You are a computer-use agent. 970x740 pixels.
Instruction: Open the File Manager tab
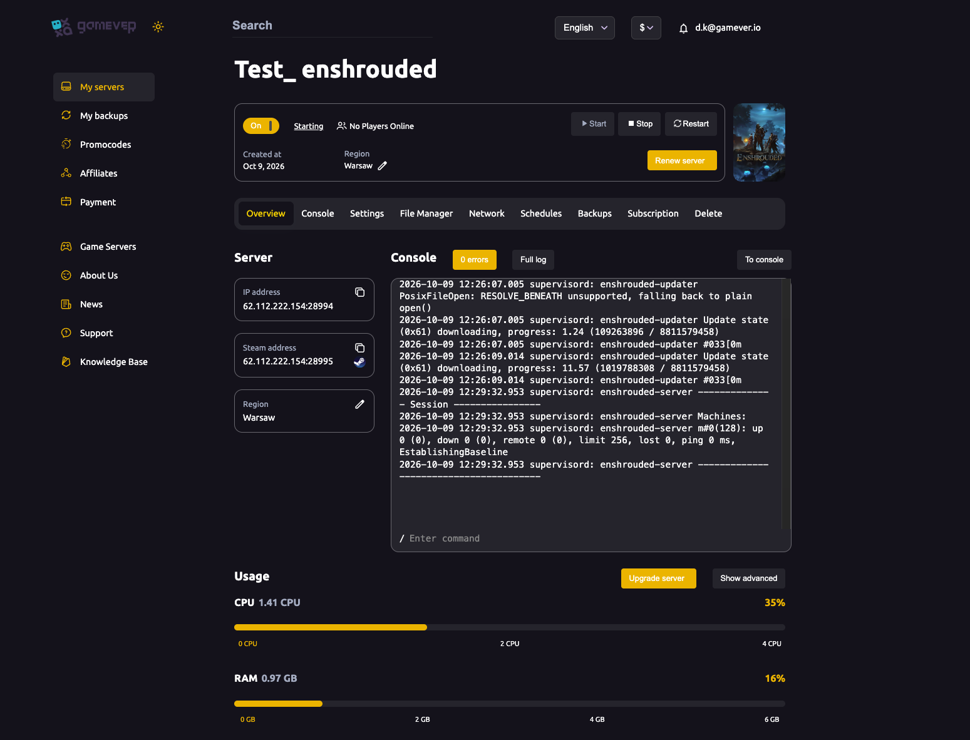[426, 214]
